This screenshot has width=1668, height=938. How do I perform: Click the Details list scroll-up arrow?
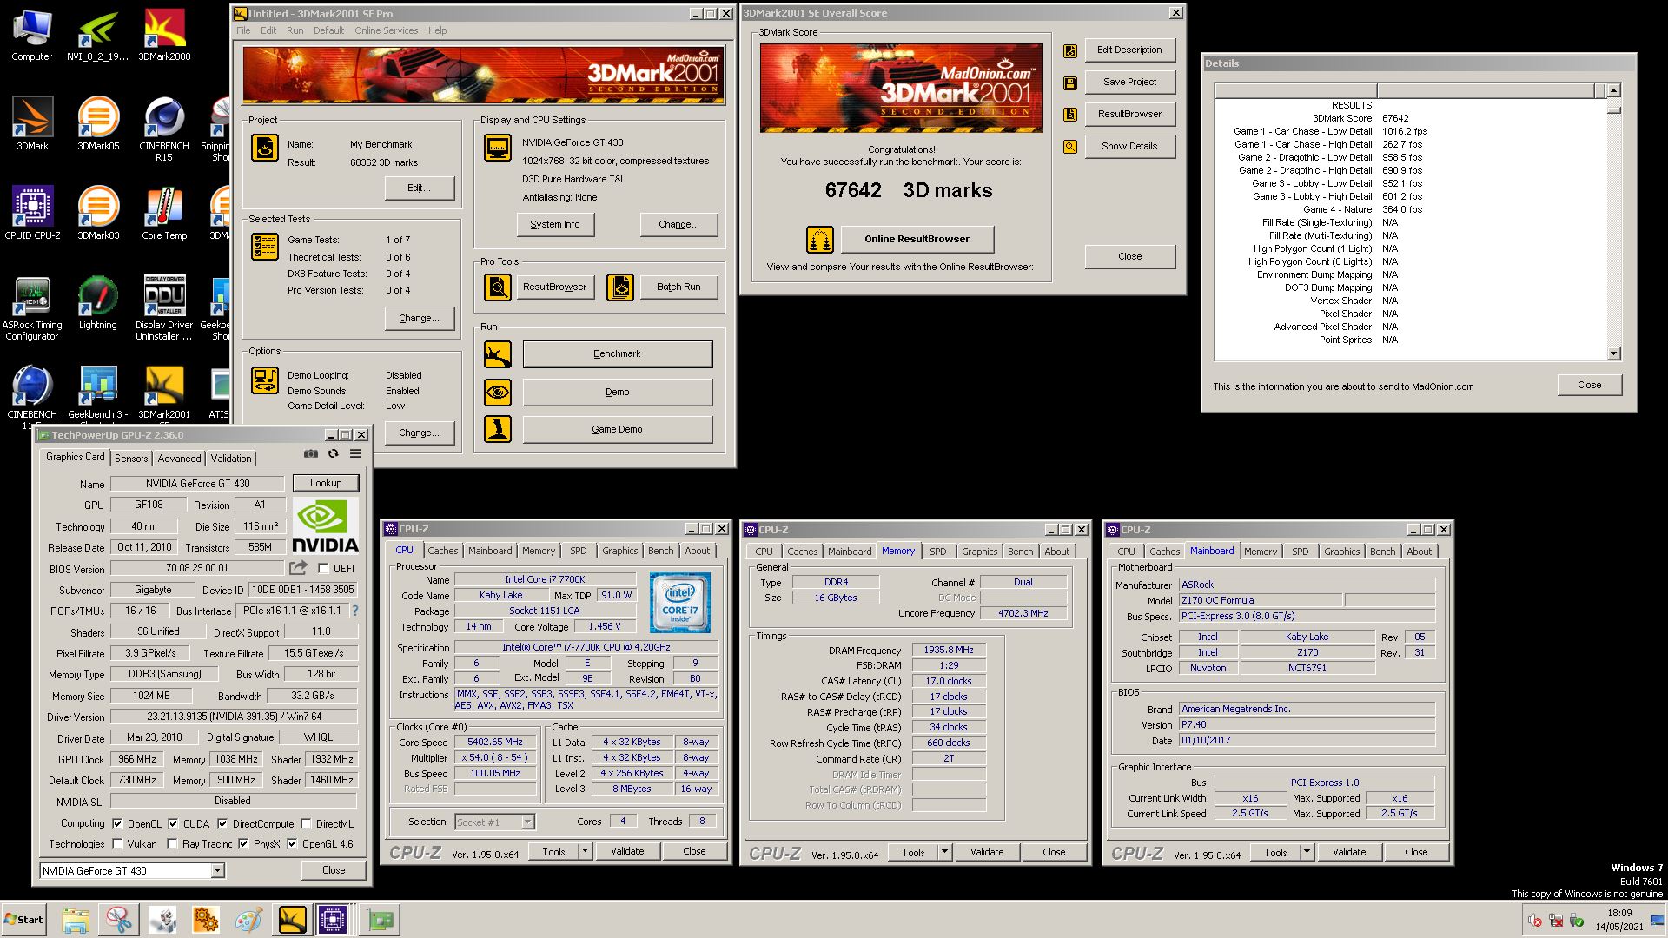point(1613,90)
